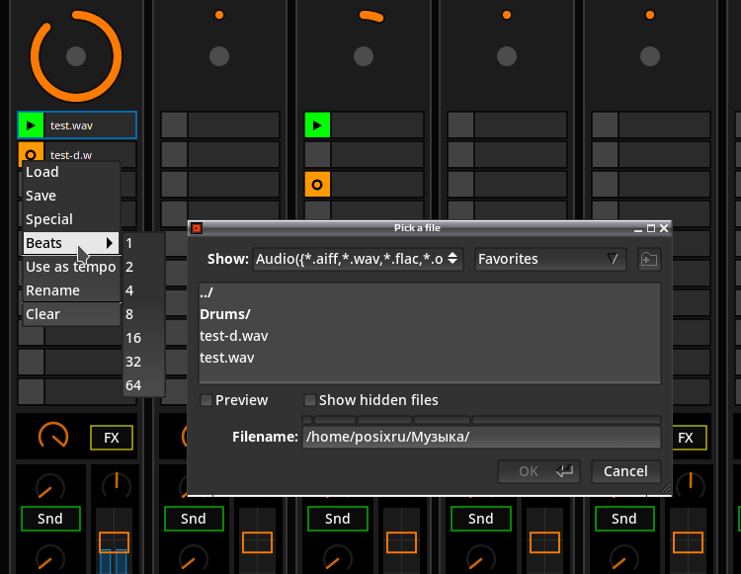The width and height of the screenshot is (741, 574).
Task: Click the large orange dial on first track
Action: click(x=76, y=56)
